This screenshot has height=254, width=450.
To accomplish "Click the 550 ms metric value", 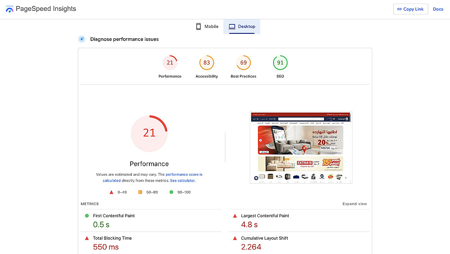I will 106,247.
